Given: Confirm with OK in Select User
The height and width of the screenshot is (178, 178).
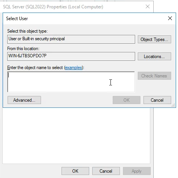Looking at the screenshot, I should click(126, 100).
